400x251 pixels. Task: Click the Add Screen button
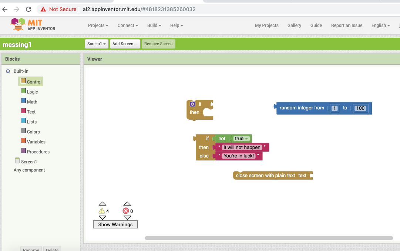tap(125, 44)
